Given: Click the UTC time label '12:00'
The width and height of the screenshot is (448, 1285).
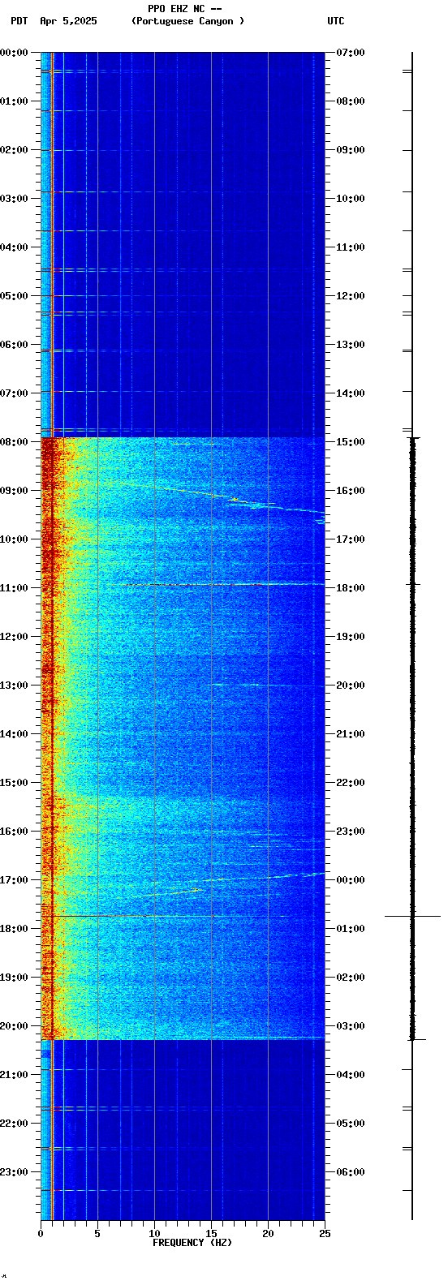Looking at the screenshot, I should click(351, 296).
